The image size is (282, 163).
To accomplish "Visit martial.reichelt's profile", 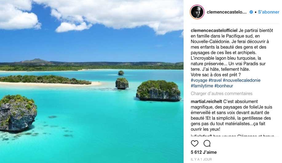I will pyautogui.click(x=206, y=101).
